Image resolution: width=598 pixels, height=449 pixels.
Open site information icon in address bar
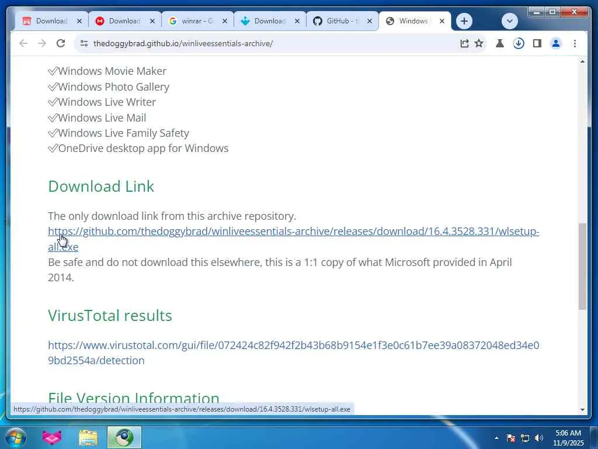pyautogui.click(x=84, y=43)
